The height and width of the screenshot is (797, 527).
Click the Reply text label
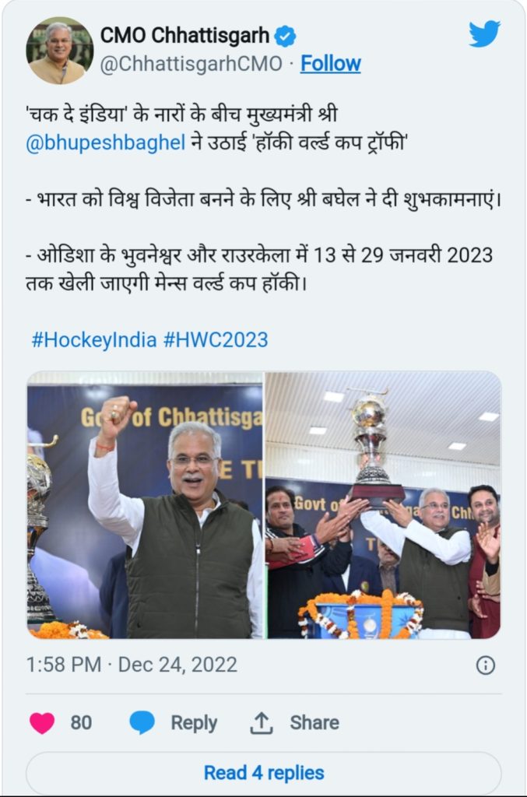[194, 723]
